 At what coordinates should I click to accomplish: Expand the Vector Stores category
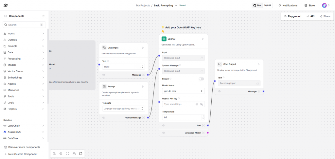[24, 71]
